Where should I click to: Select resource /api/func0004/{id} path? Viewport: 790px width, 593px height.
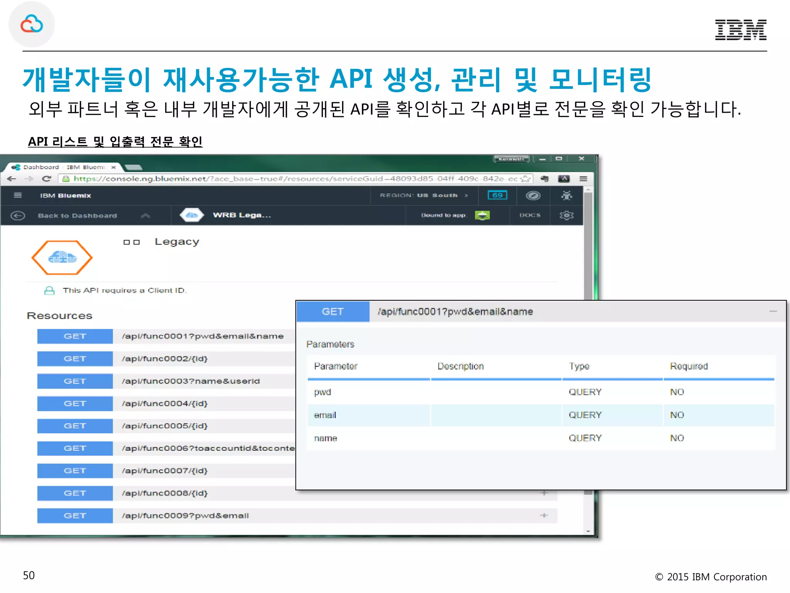165,403
